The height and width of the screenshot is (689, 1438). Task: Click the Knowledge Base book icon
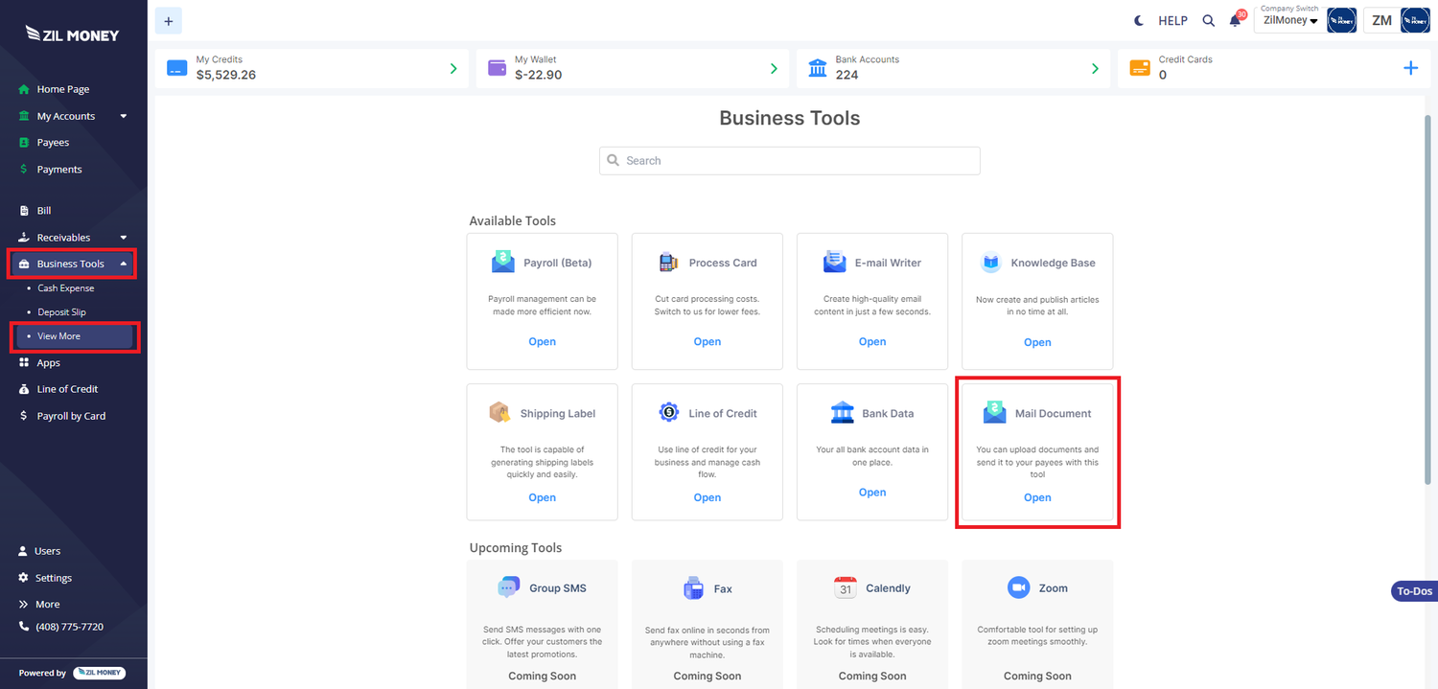[x=990, y=262]
